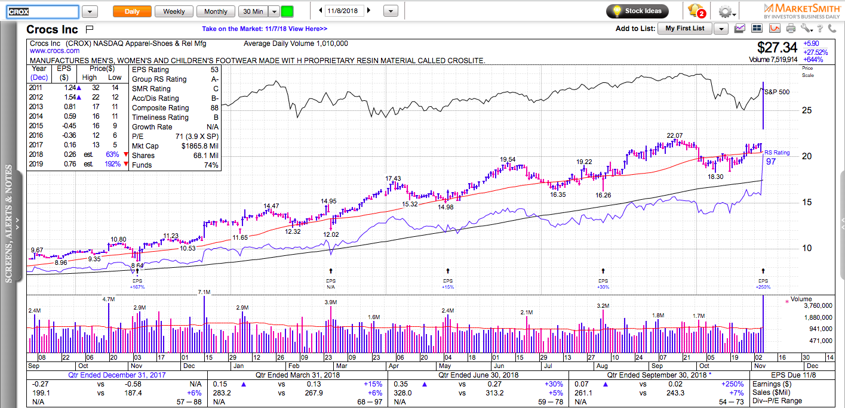The image size is (845, 408).
Task: Click the EPS +250% marker on chart
Action: coord(763,280)
